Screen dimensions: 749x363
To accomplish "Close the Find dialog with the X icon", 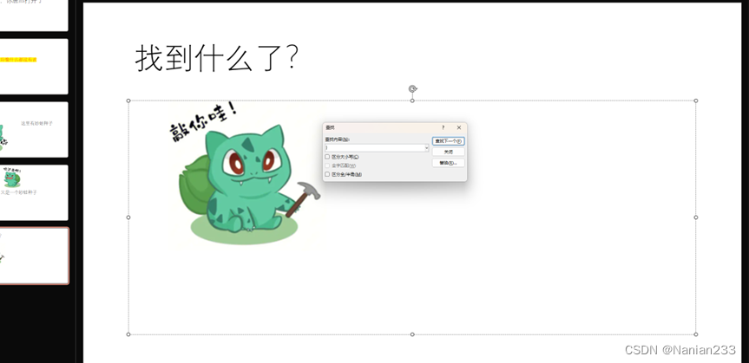I will [x=459, y=127].
